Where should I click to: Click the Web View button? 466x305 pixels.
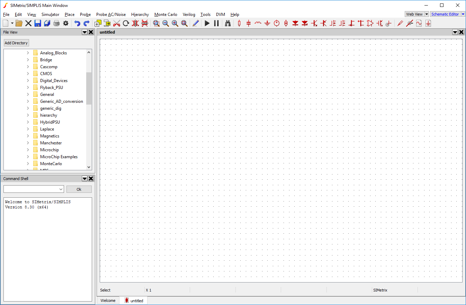click(414, 14)
